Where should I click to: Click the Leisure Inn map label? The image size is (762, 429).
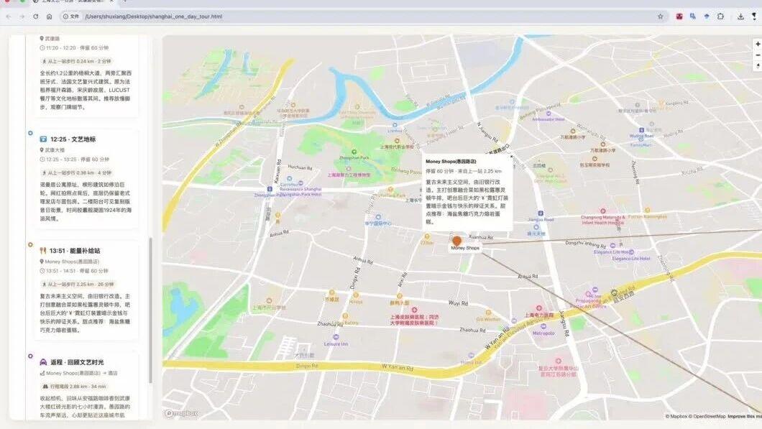[x=336, y=344]
